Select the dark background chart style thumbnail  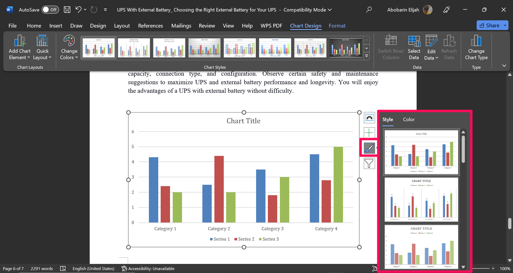pyautogui.click(x=345, y=48)
